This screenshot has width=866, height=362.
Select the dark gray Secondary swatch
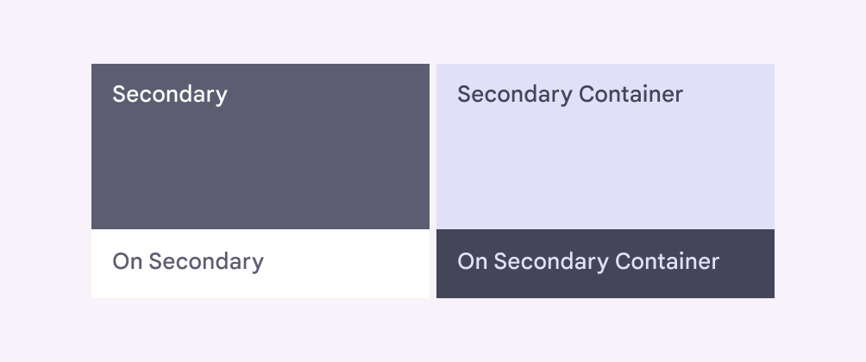coord(260,147)
